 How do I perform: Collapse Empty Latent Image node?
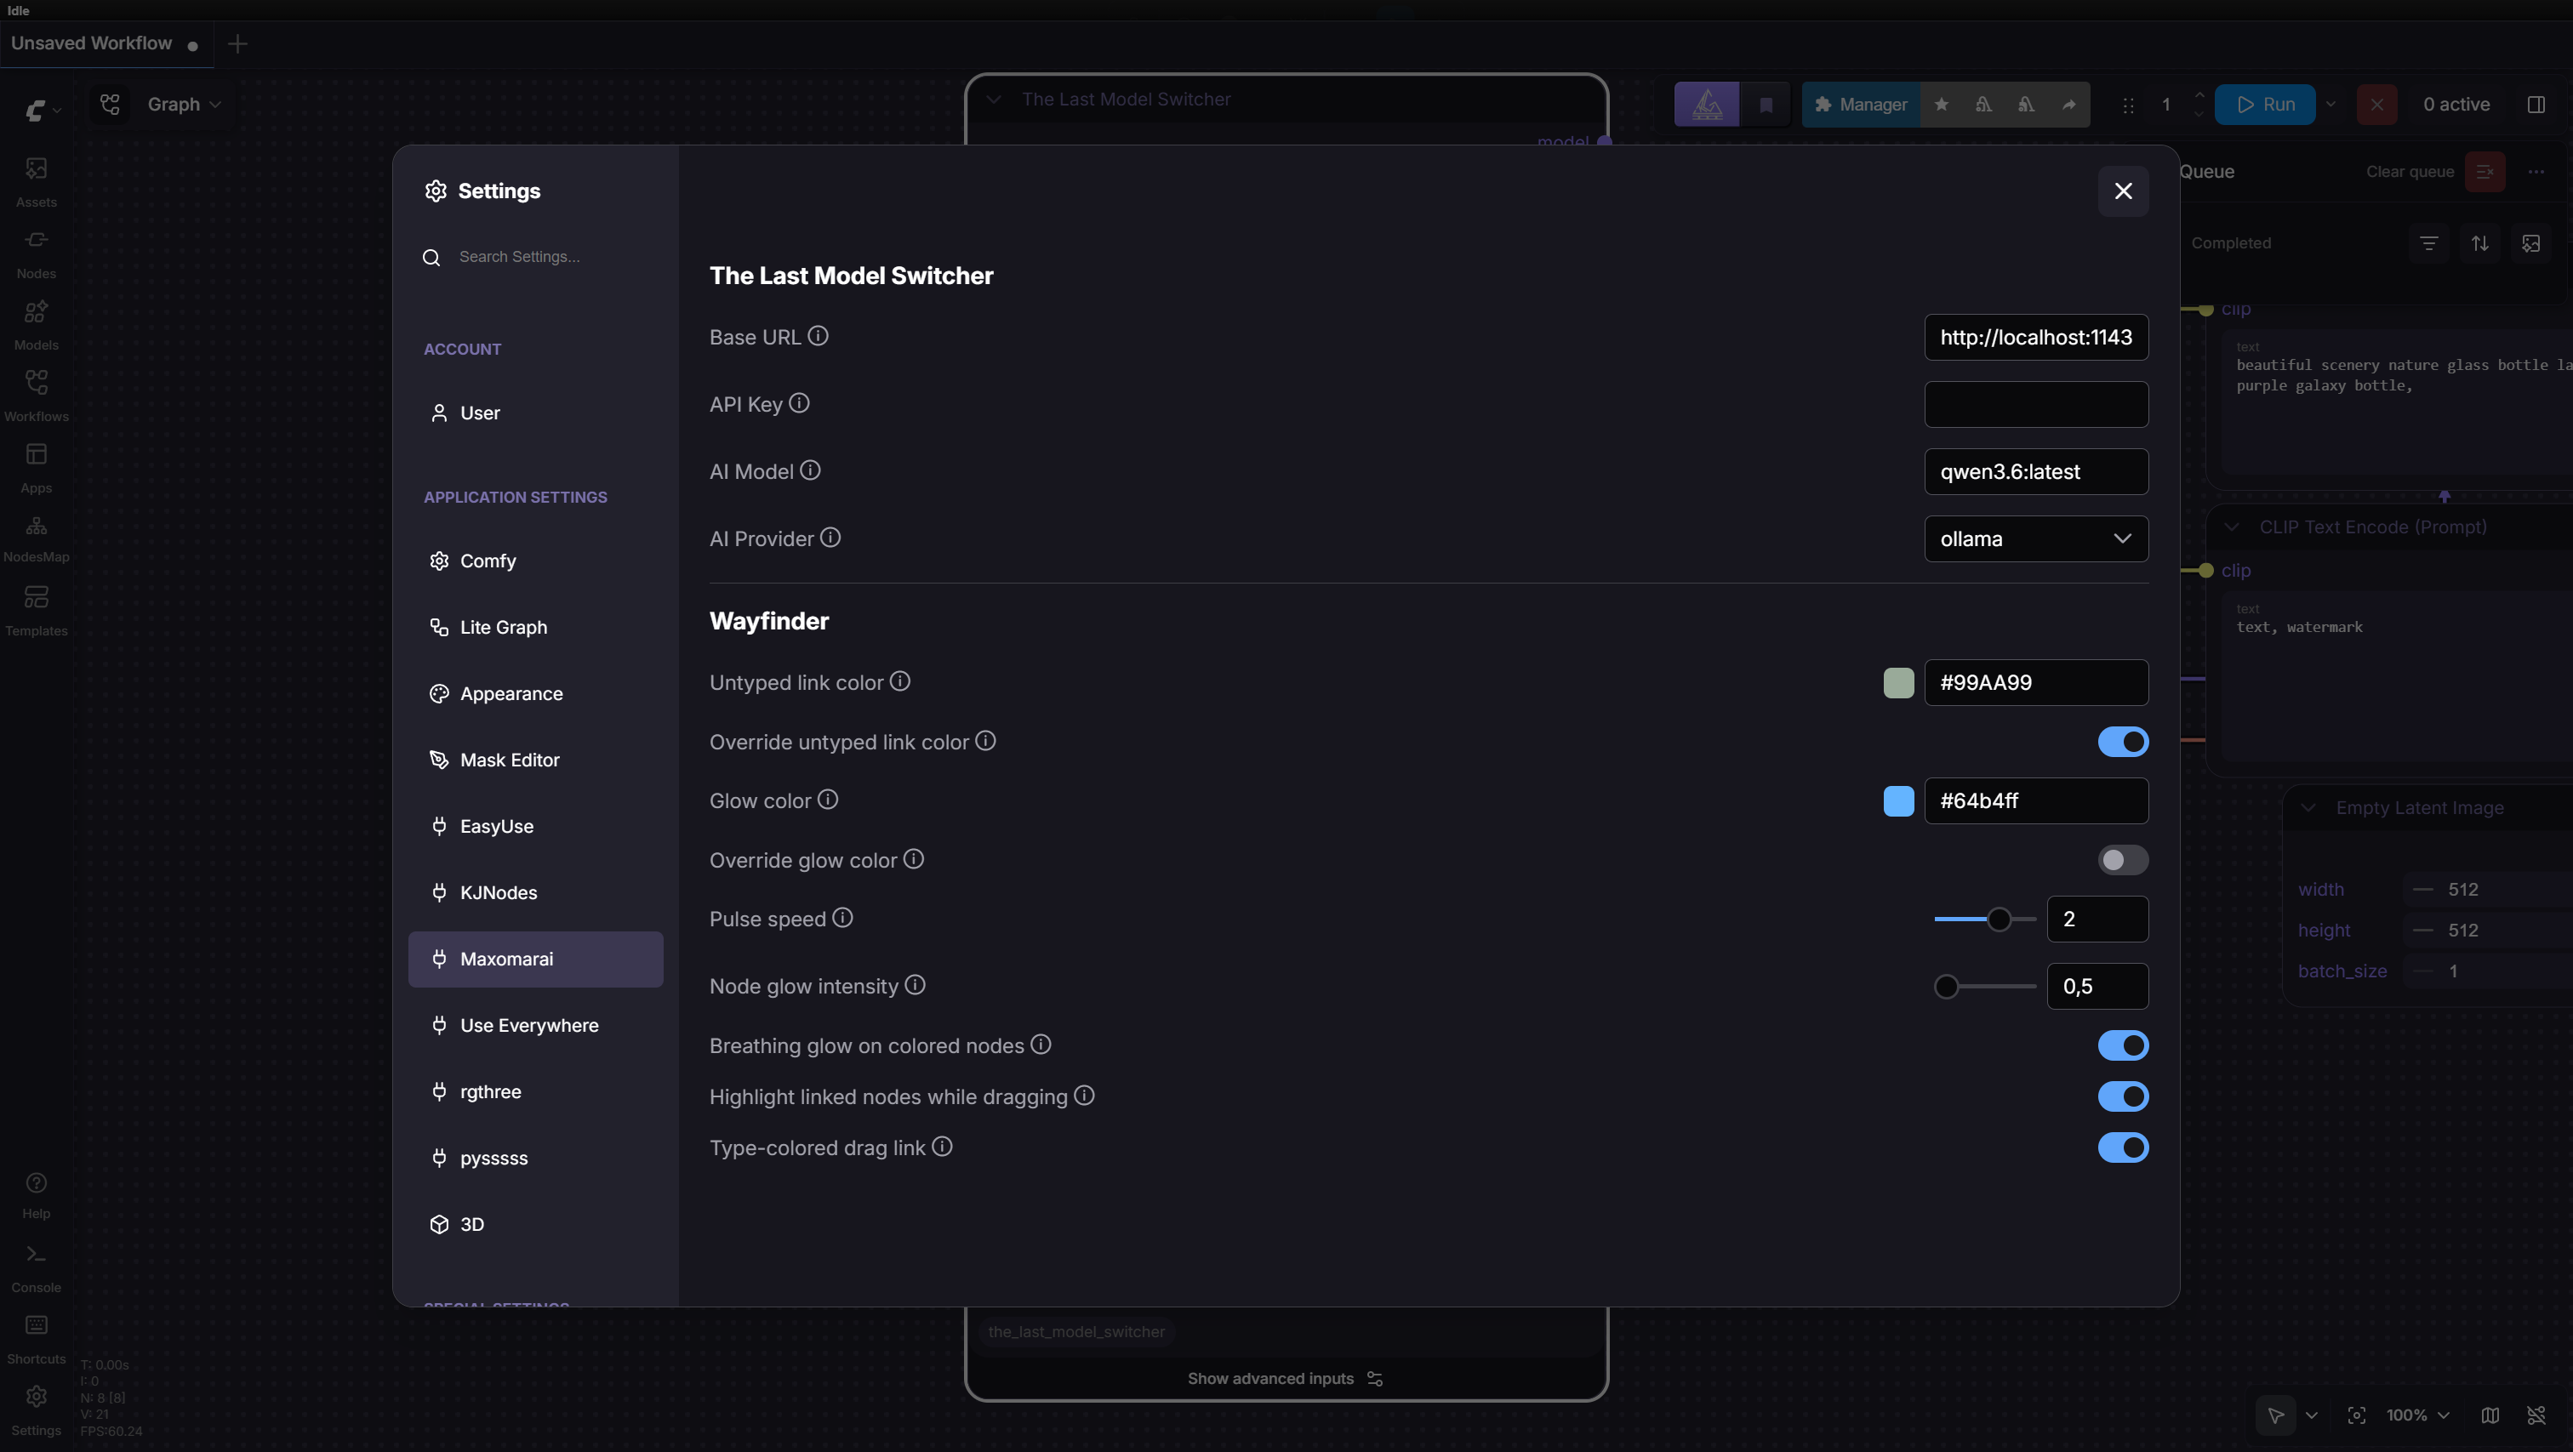[2308, 808]
